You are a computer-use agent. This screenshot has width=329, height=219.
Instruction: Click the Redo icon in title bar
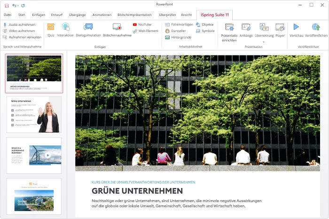click(x=23, y=6)
